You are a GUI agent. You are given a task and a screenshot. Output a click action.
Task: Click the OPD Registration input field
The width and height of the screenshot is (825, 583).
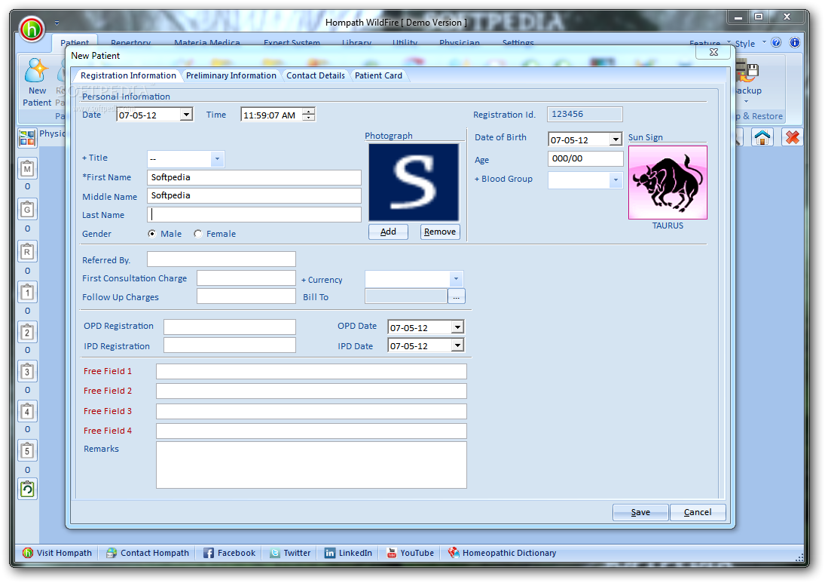(x=229, y=327)
